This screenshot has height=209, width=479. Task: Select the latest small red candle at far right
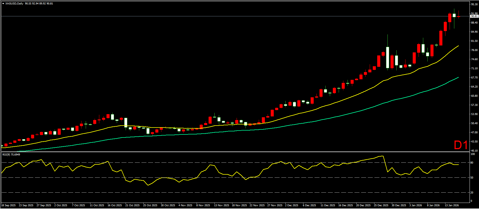click(458, 17)
